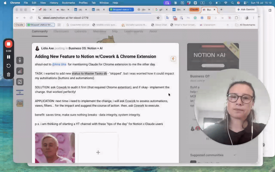Screen dimensions: 275x172
Task: Switch to the Skipped status tab
Action: (x=121, y=9)
